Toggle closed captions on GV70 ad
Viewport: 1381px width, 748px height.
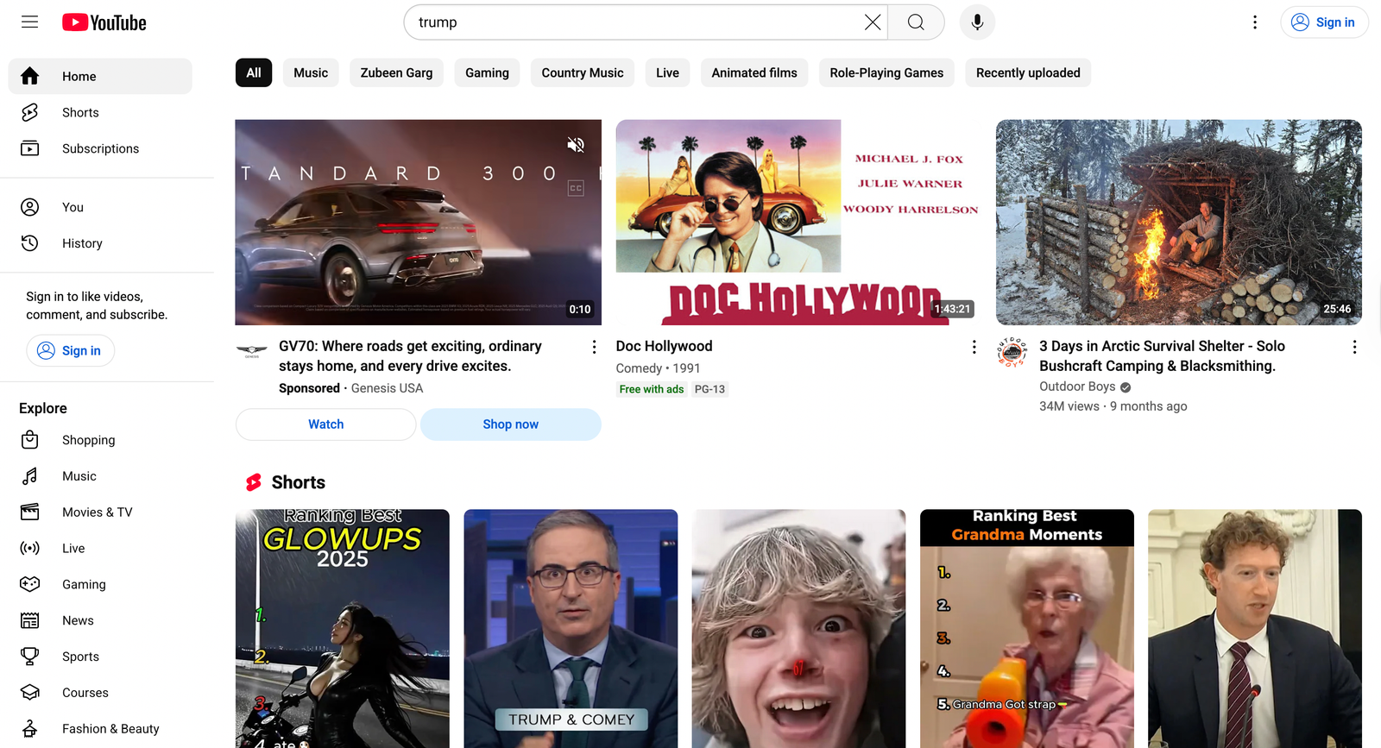point(576,188)
